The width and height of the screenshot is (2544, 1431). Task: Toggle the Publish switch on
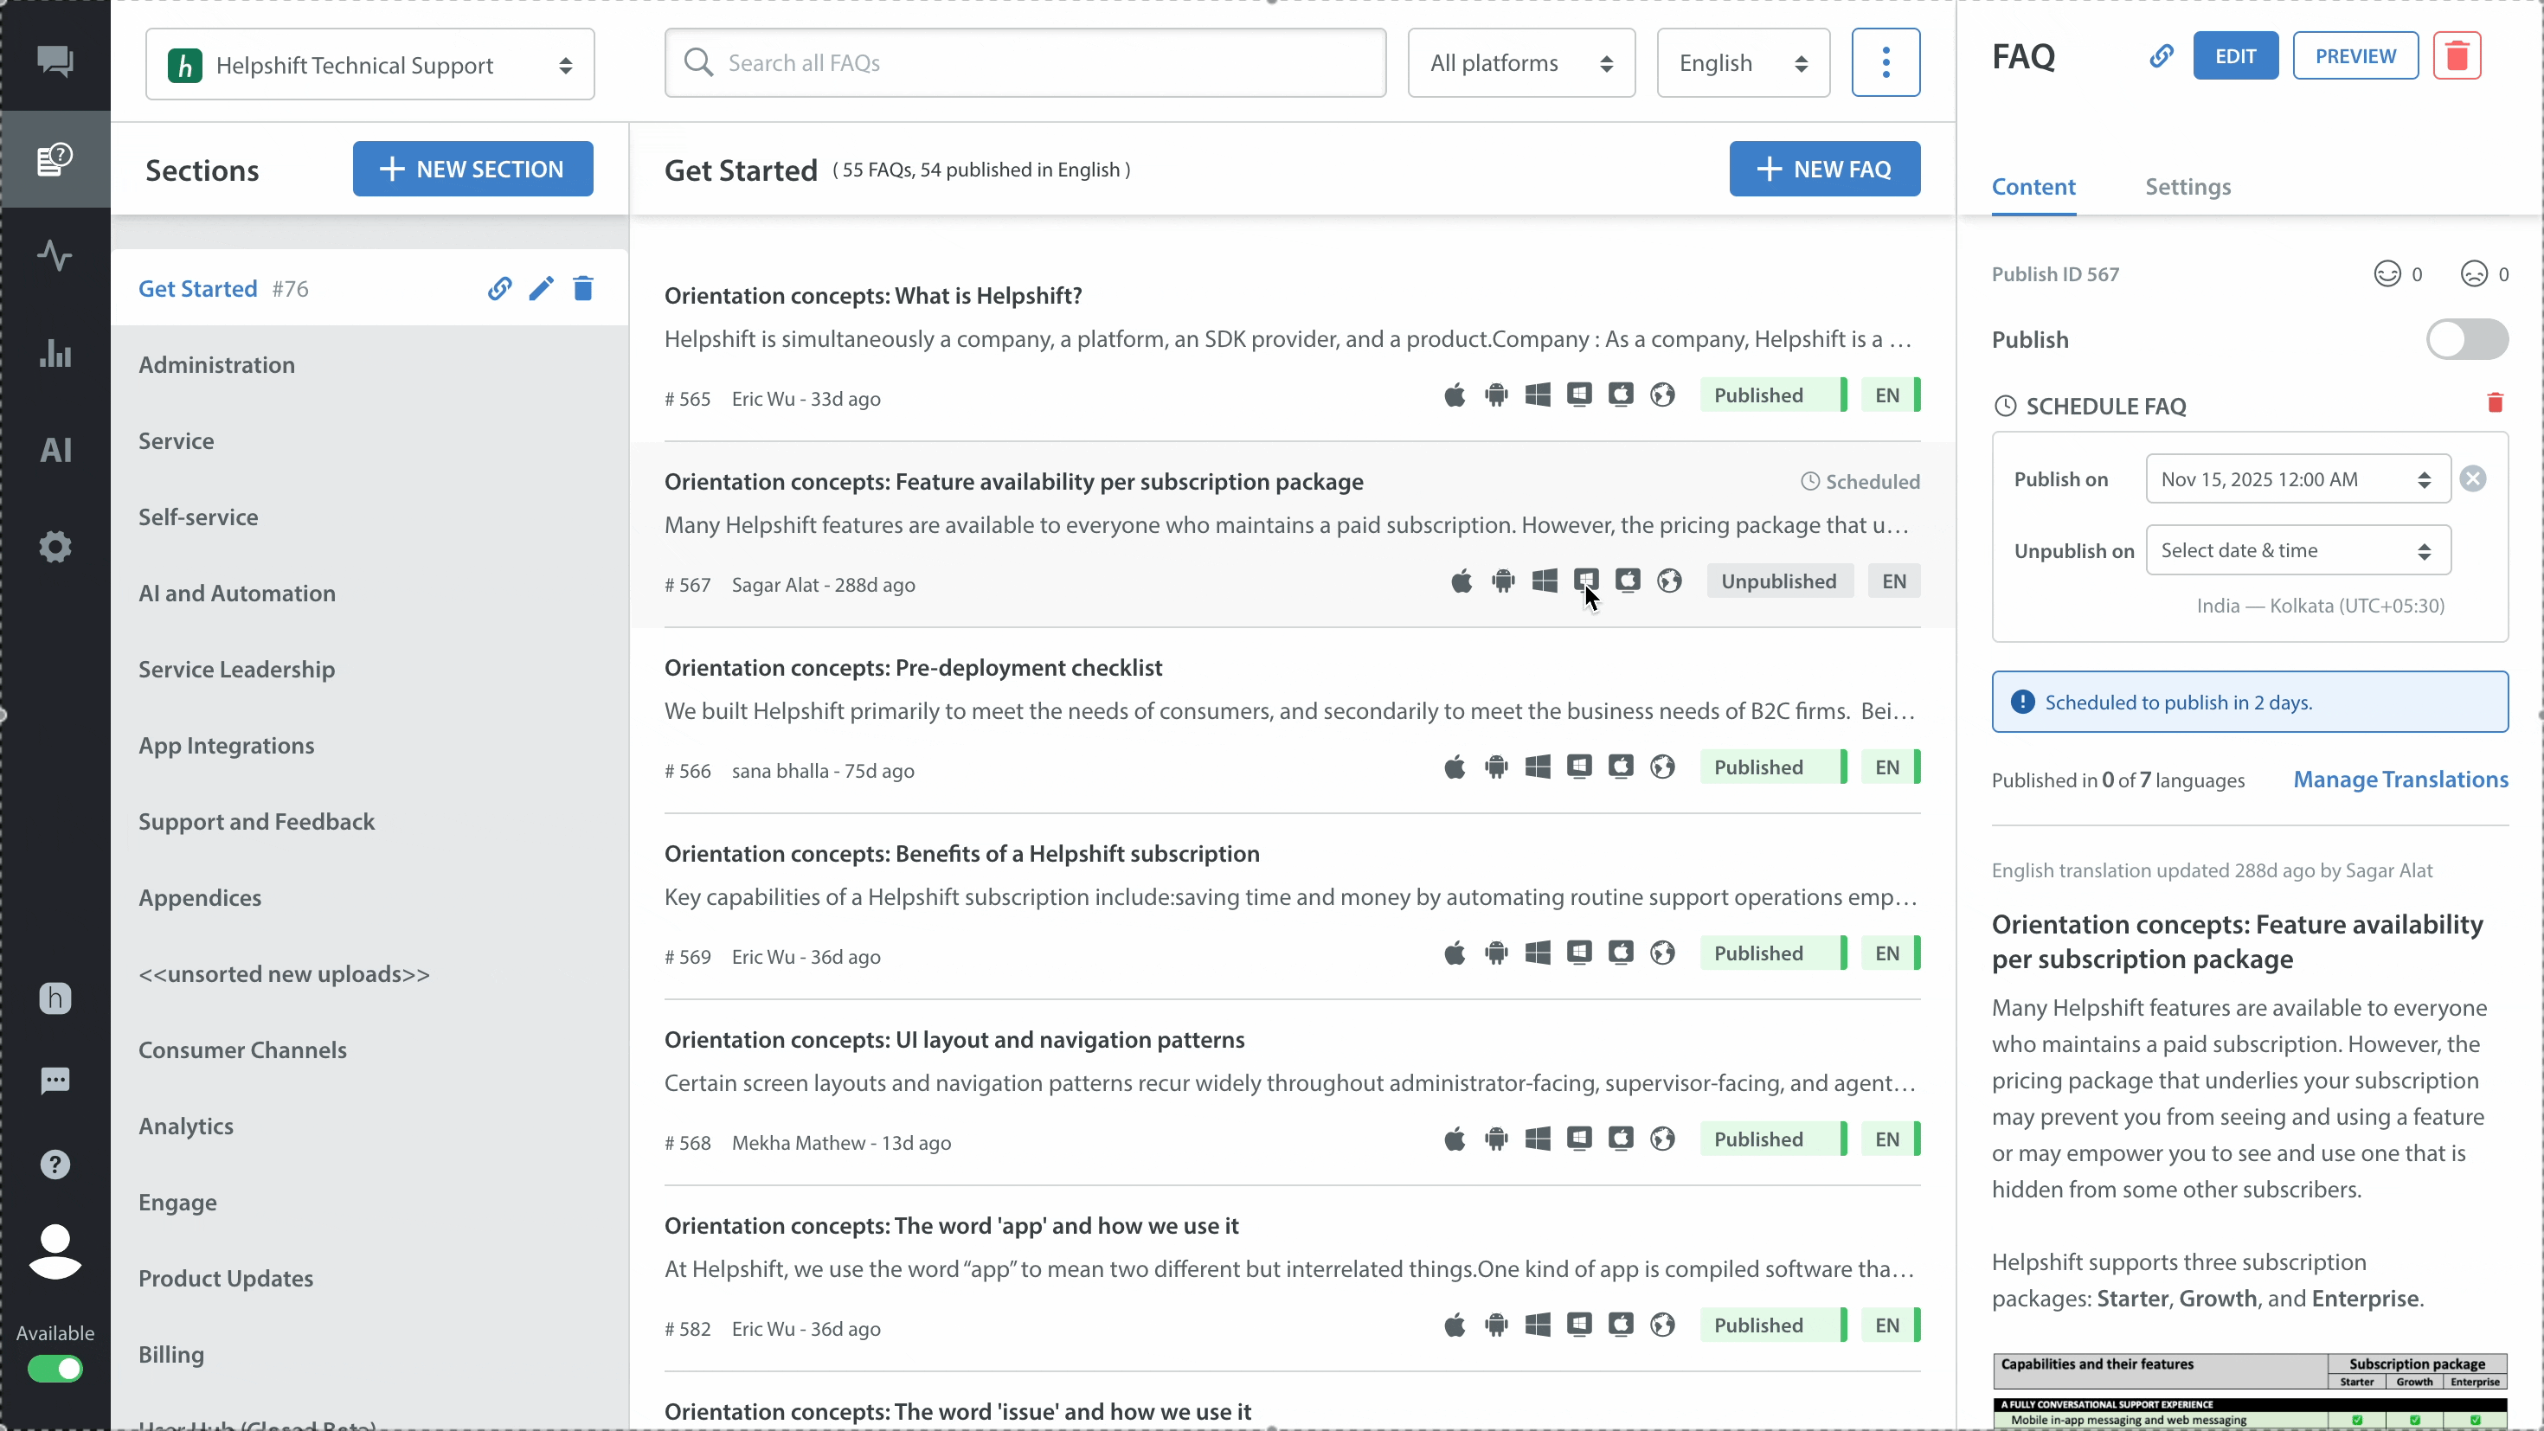[x=2466, y=340]
